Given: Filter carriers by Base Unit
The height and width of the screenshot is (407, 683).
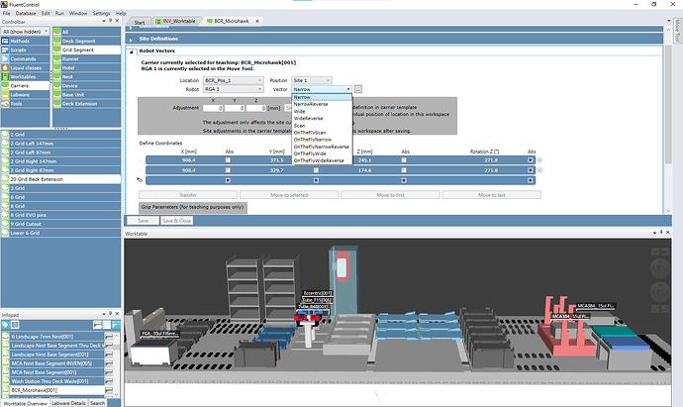Looking at the screenshot, I should [87, 94].
